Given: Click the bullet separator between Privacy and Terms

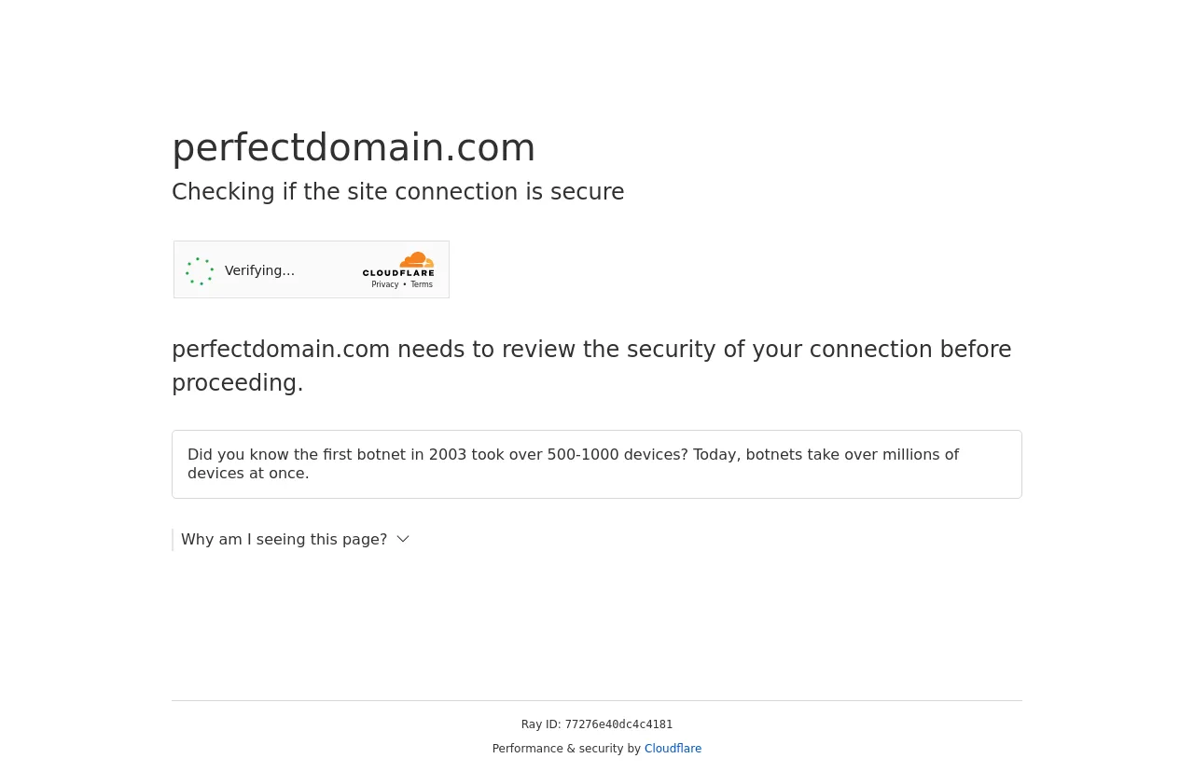Looking at the screenshot, I should pyautogui.click(x=405, y=285).
